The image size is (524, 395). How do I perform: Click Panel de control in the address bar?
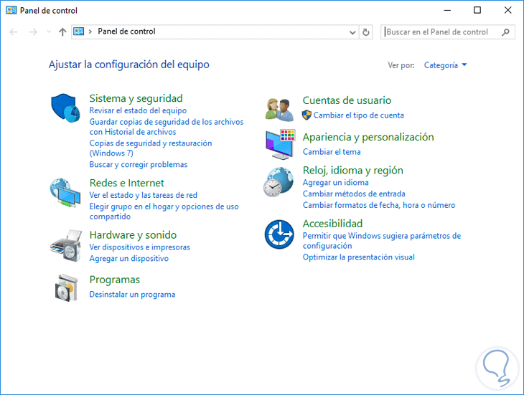(x=126, y=32)
